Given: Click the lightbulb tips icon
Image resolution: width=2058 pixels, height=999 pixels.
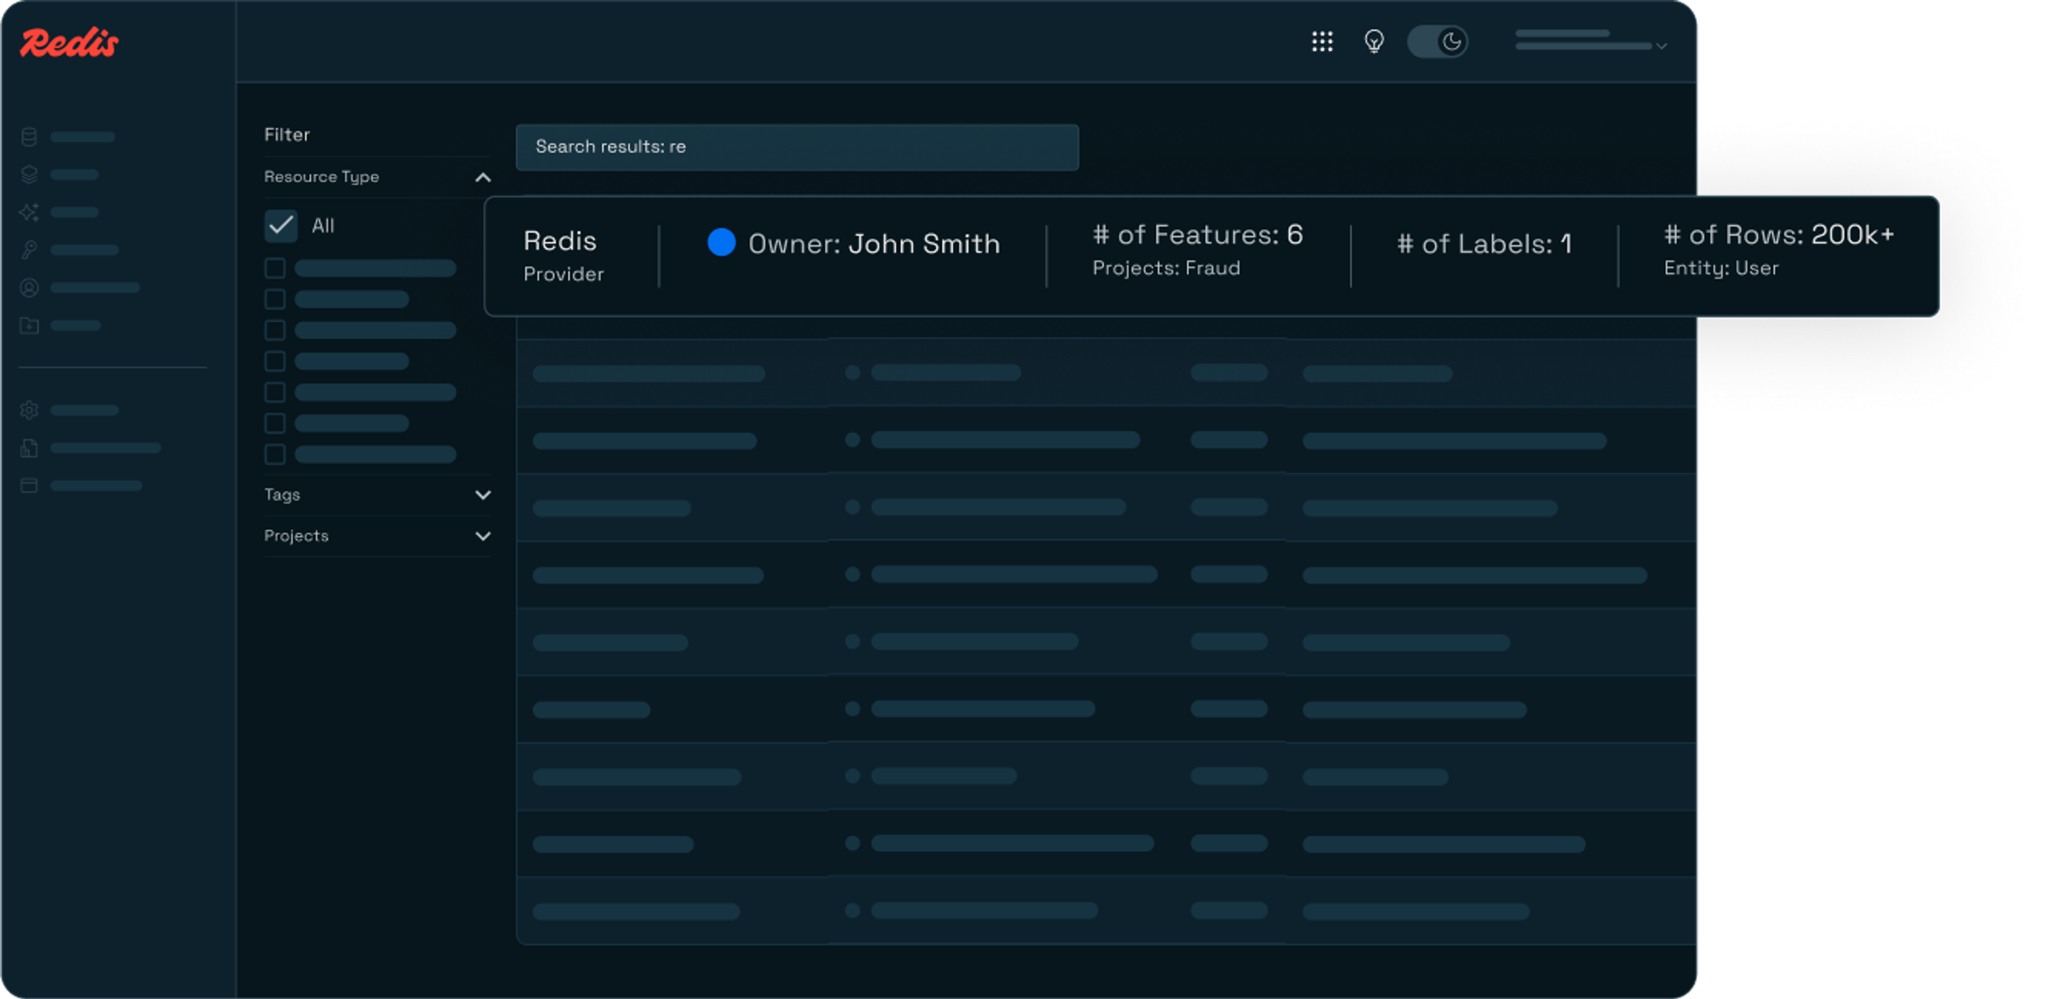Looking at the screenshot, I should [1374, 42].
